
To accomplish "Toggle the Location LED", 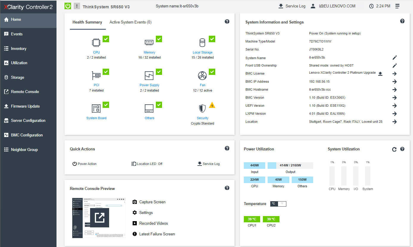I will tap(147, 164).
